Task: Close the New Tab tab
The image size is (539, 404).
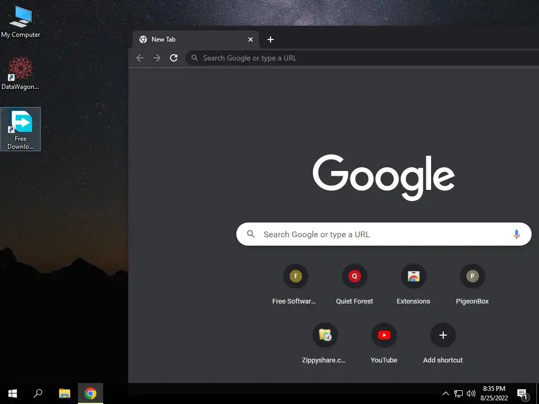Action: pos(251,39)
